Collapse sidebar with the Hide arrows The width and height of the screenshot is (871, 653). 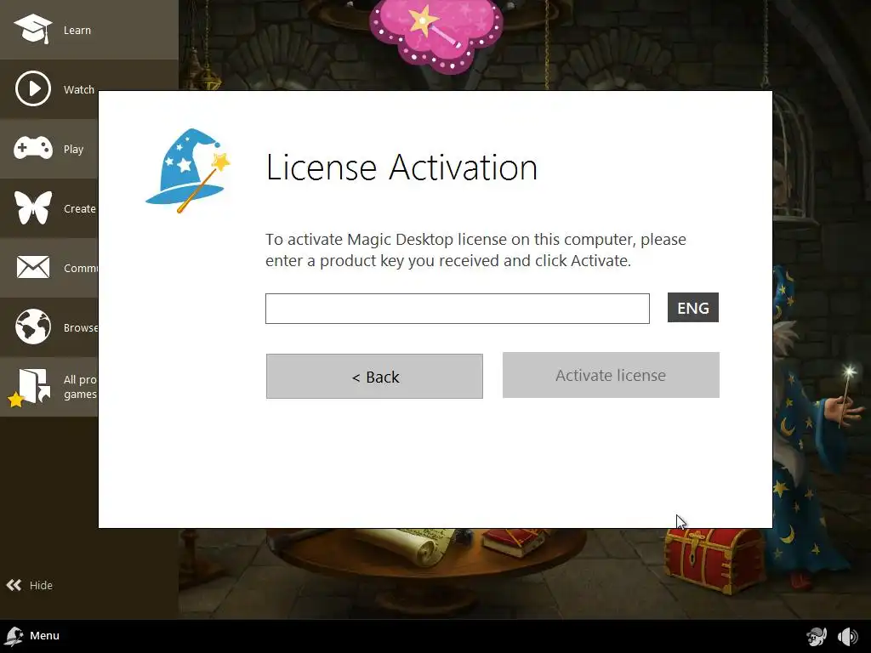point(30,585)
